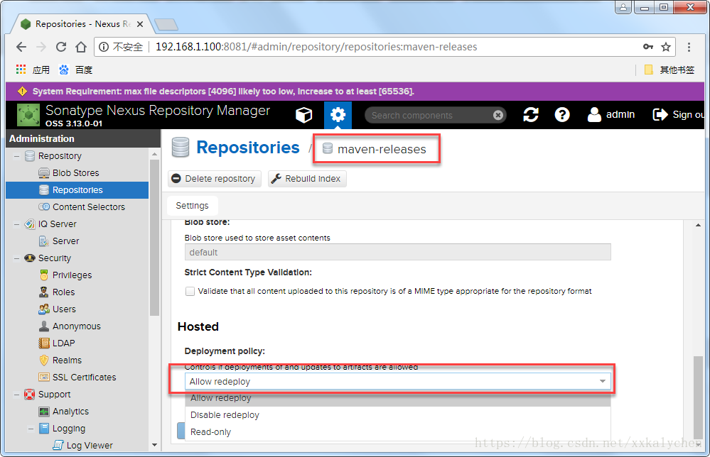This screenshot has width=710, height=457.
Task: Click SSL Certificates icon in sidebar
Action: [x=44, y=377]
